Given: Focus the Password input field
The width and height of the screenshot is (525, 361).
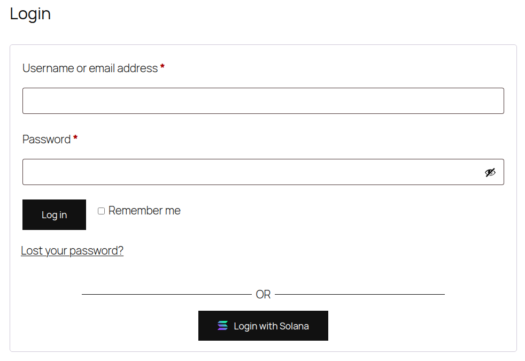Looking at the screenshot, I should (251, 172).
